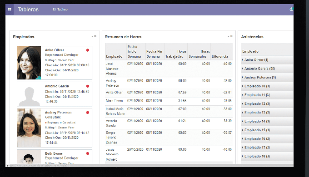309x177 pixels.
Task: Expand Empleado 15 (3) group
Action: click(267, 130)
